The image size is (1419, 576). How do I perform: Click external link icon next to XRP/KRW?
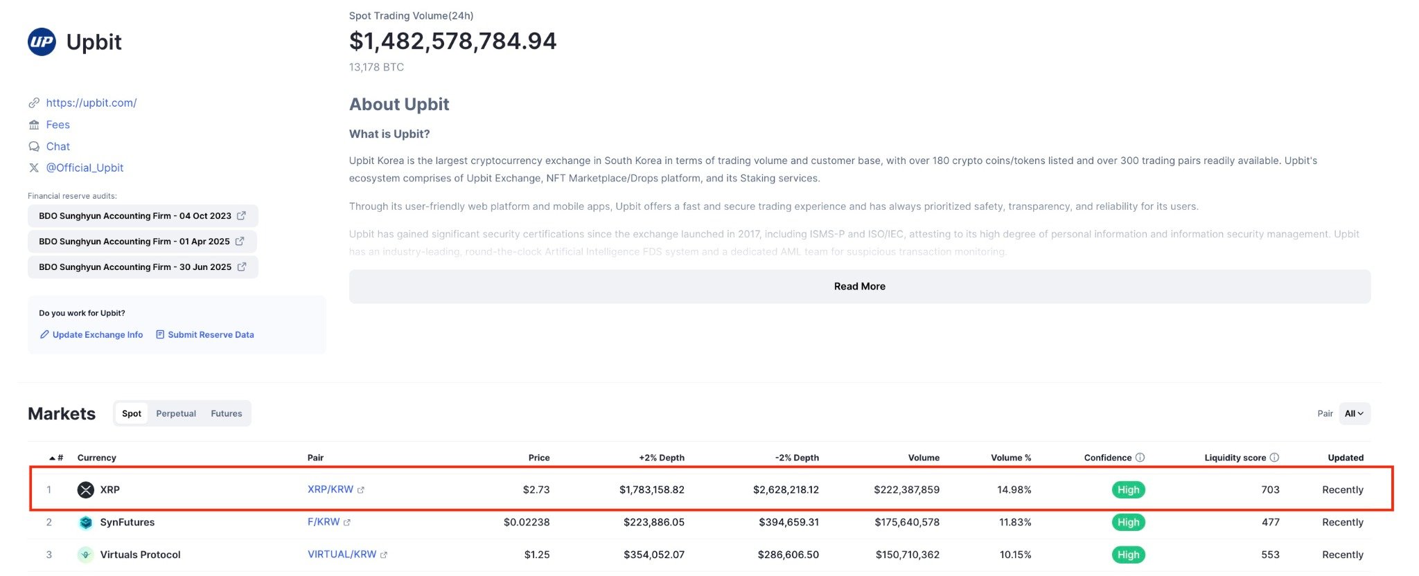(x=361, y=489)
